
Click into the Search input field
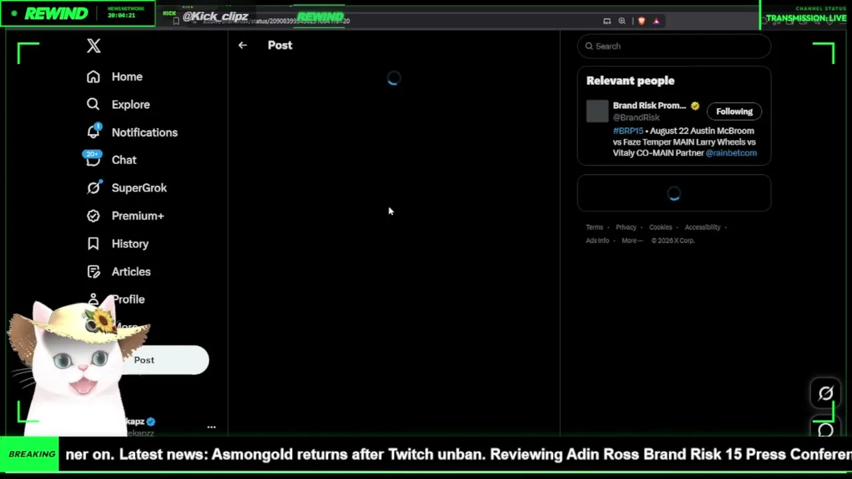[674, 46]
